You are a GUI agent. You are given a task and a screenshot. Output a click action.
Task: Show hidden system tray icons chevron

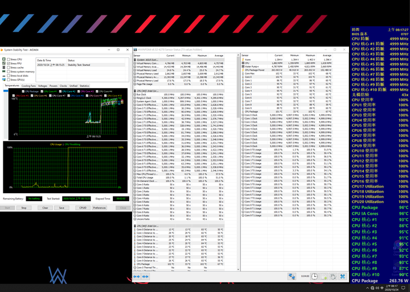pos(367,288)
